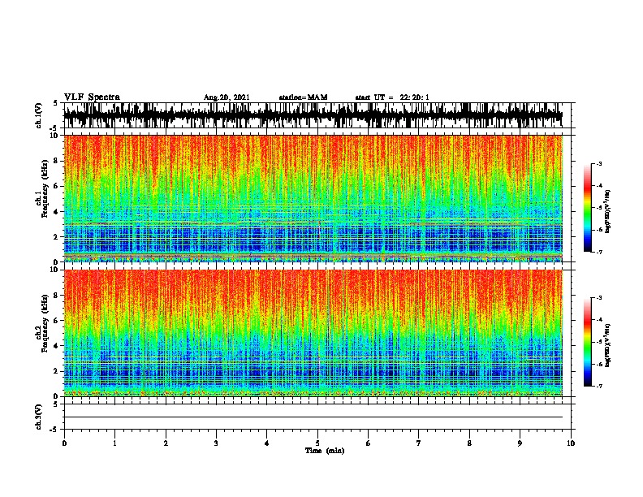Viewport: 643px width, 497px height.
Task: Click time axis tick label "4"
Action: (x=267, y=443)
